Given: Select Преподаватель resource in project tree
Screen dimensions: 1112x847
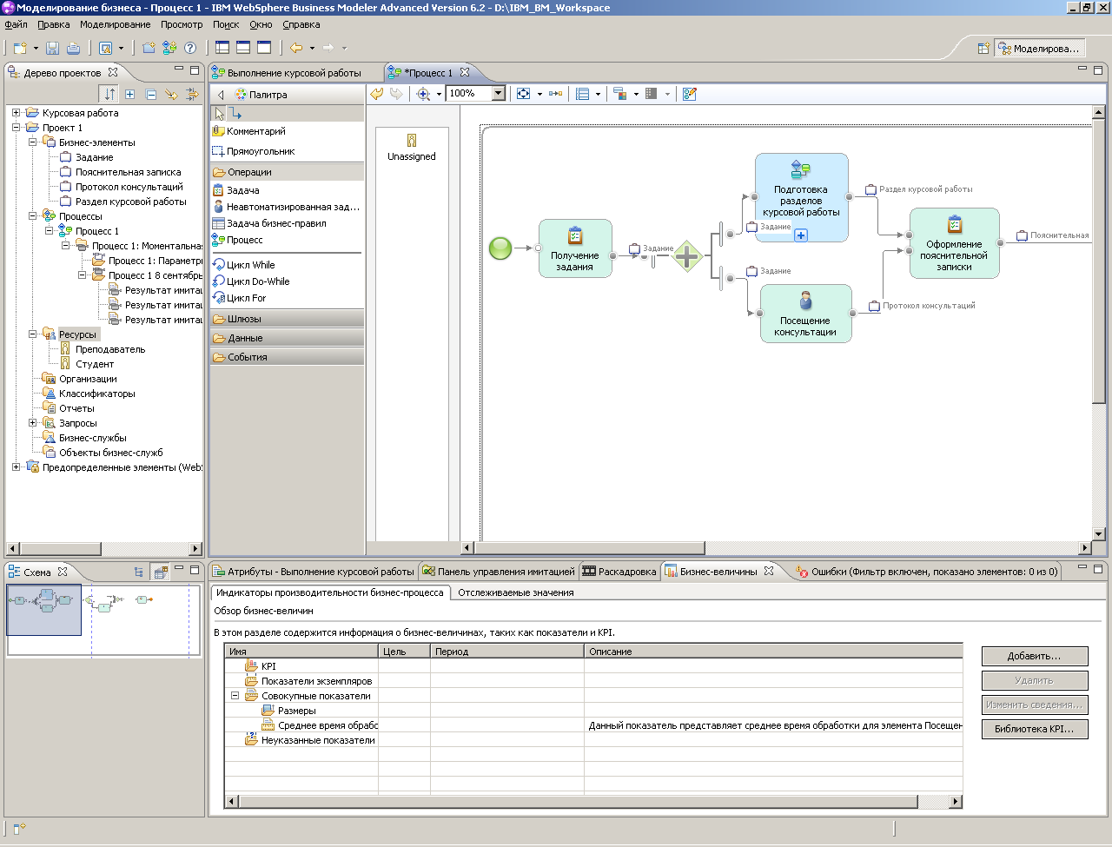Looking at the screenshot, I should pyautogui.click(x=109, y=349).
